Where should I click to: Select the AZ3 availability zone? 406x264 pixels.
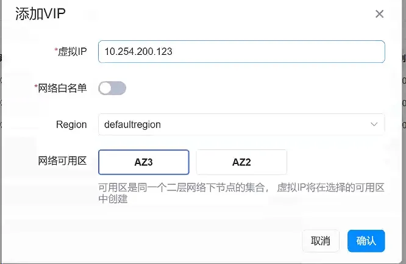(143, 163)
